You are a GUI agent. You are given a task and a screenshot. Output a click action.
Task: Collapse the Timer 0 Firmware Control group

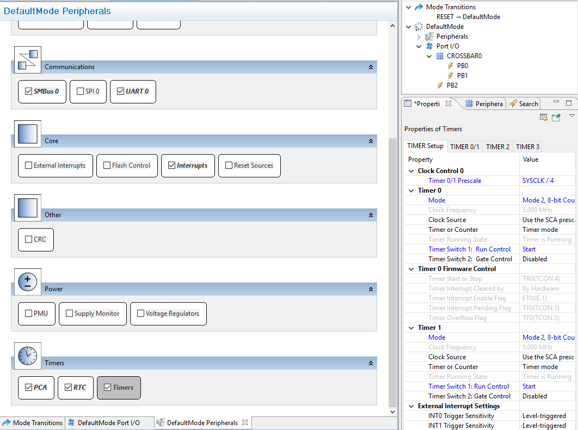tap(411, 269)
